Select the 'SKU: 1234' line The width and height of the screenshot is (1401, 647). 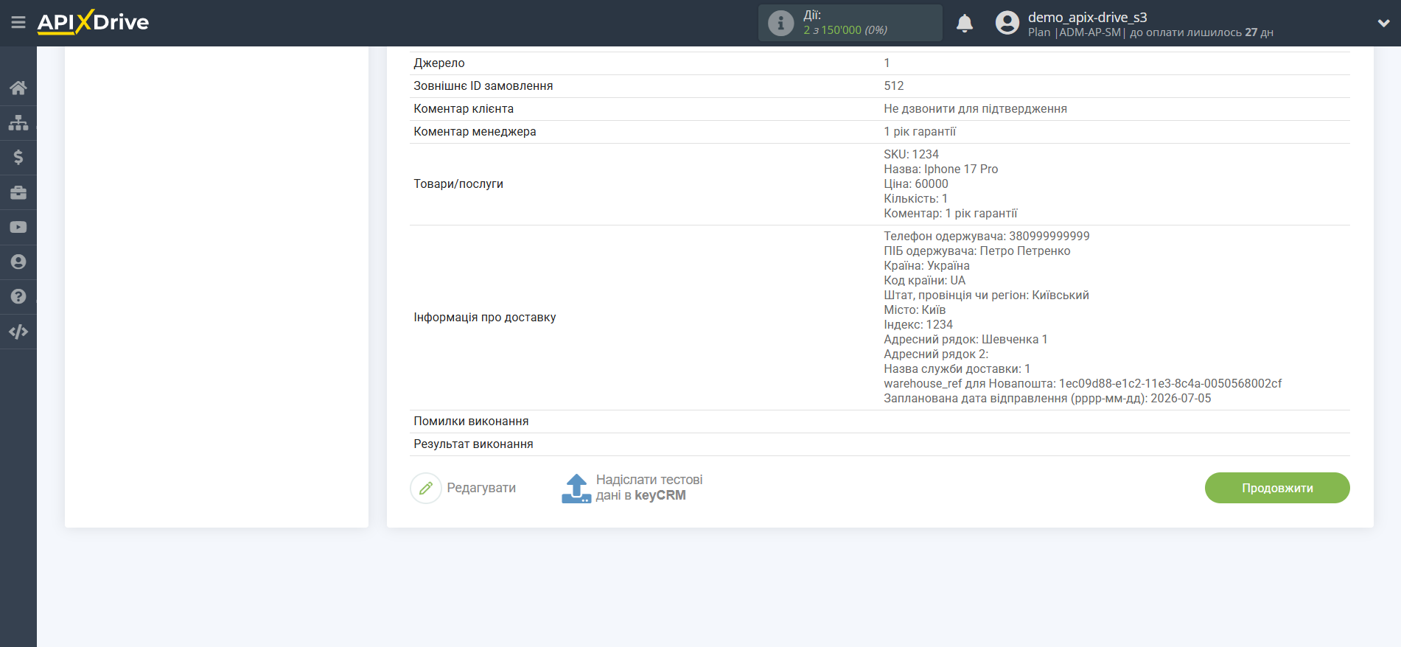[x=911, y=155]
